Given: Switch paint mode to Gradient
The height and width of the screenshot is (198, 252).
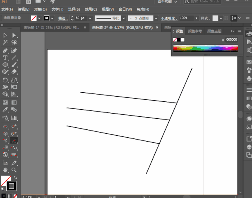Looking at the screenshot, I should tap(9, 196).
